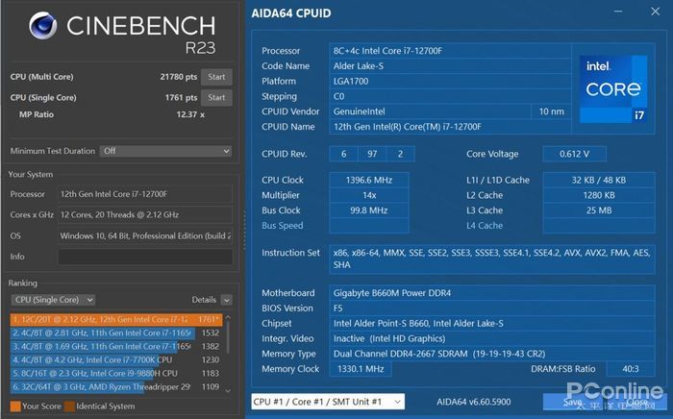Image resolution: width=673 pixels, height=419 pixels.
Task: Select ranking row for Intel Core i7-7700K
Action: pos(116,359)
